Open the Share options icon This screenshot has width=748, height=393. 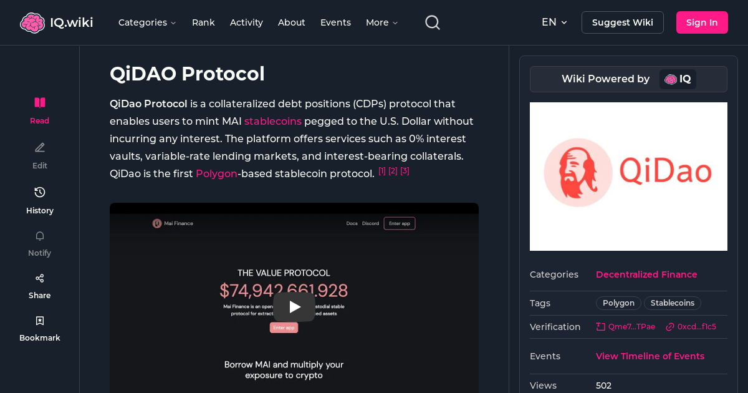pyautogui.click(x=39, y=278)
